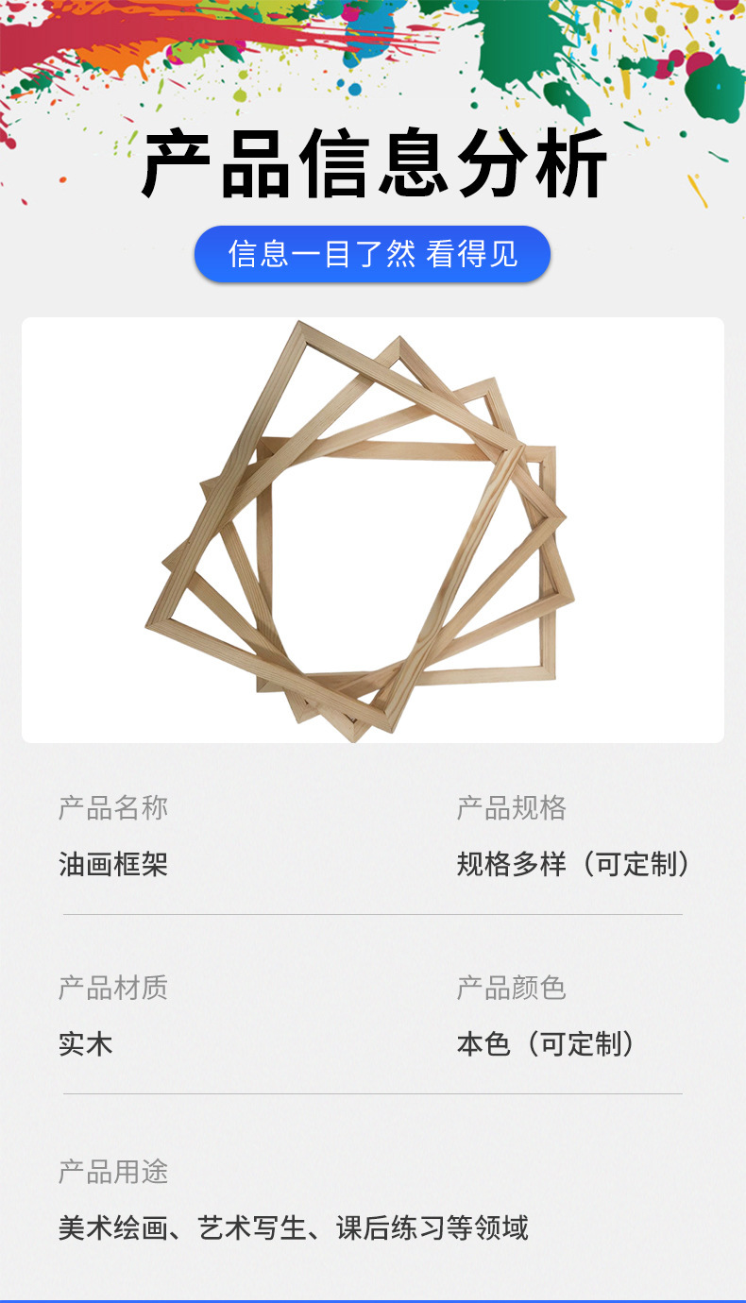Select the 产品规格 label

(512, 808)
